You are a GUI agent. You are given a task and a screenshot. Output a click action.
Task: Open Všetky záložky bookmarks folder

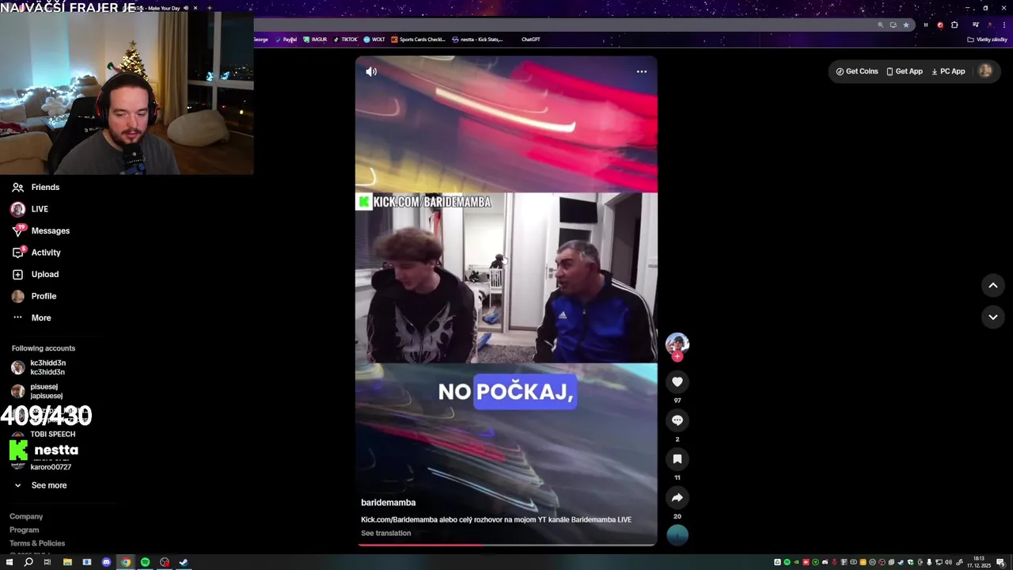pos(988,40)
